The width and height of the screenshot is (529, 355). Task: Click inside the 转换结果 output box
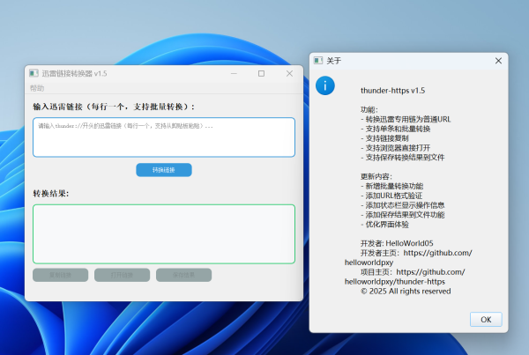point(164,233)
